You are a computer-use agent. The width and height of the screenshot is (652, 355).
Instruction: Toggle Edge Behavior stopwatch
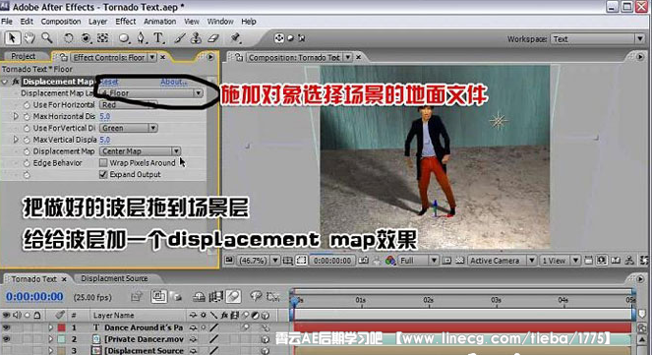pos(27,163)
